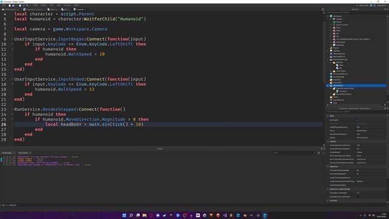Click the Terrain icon in Explorer

point(334,22)
